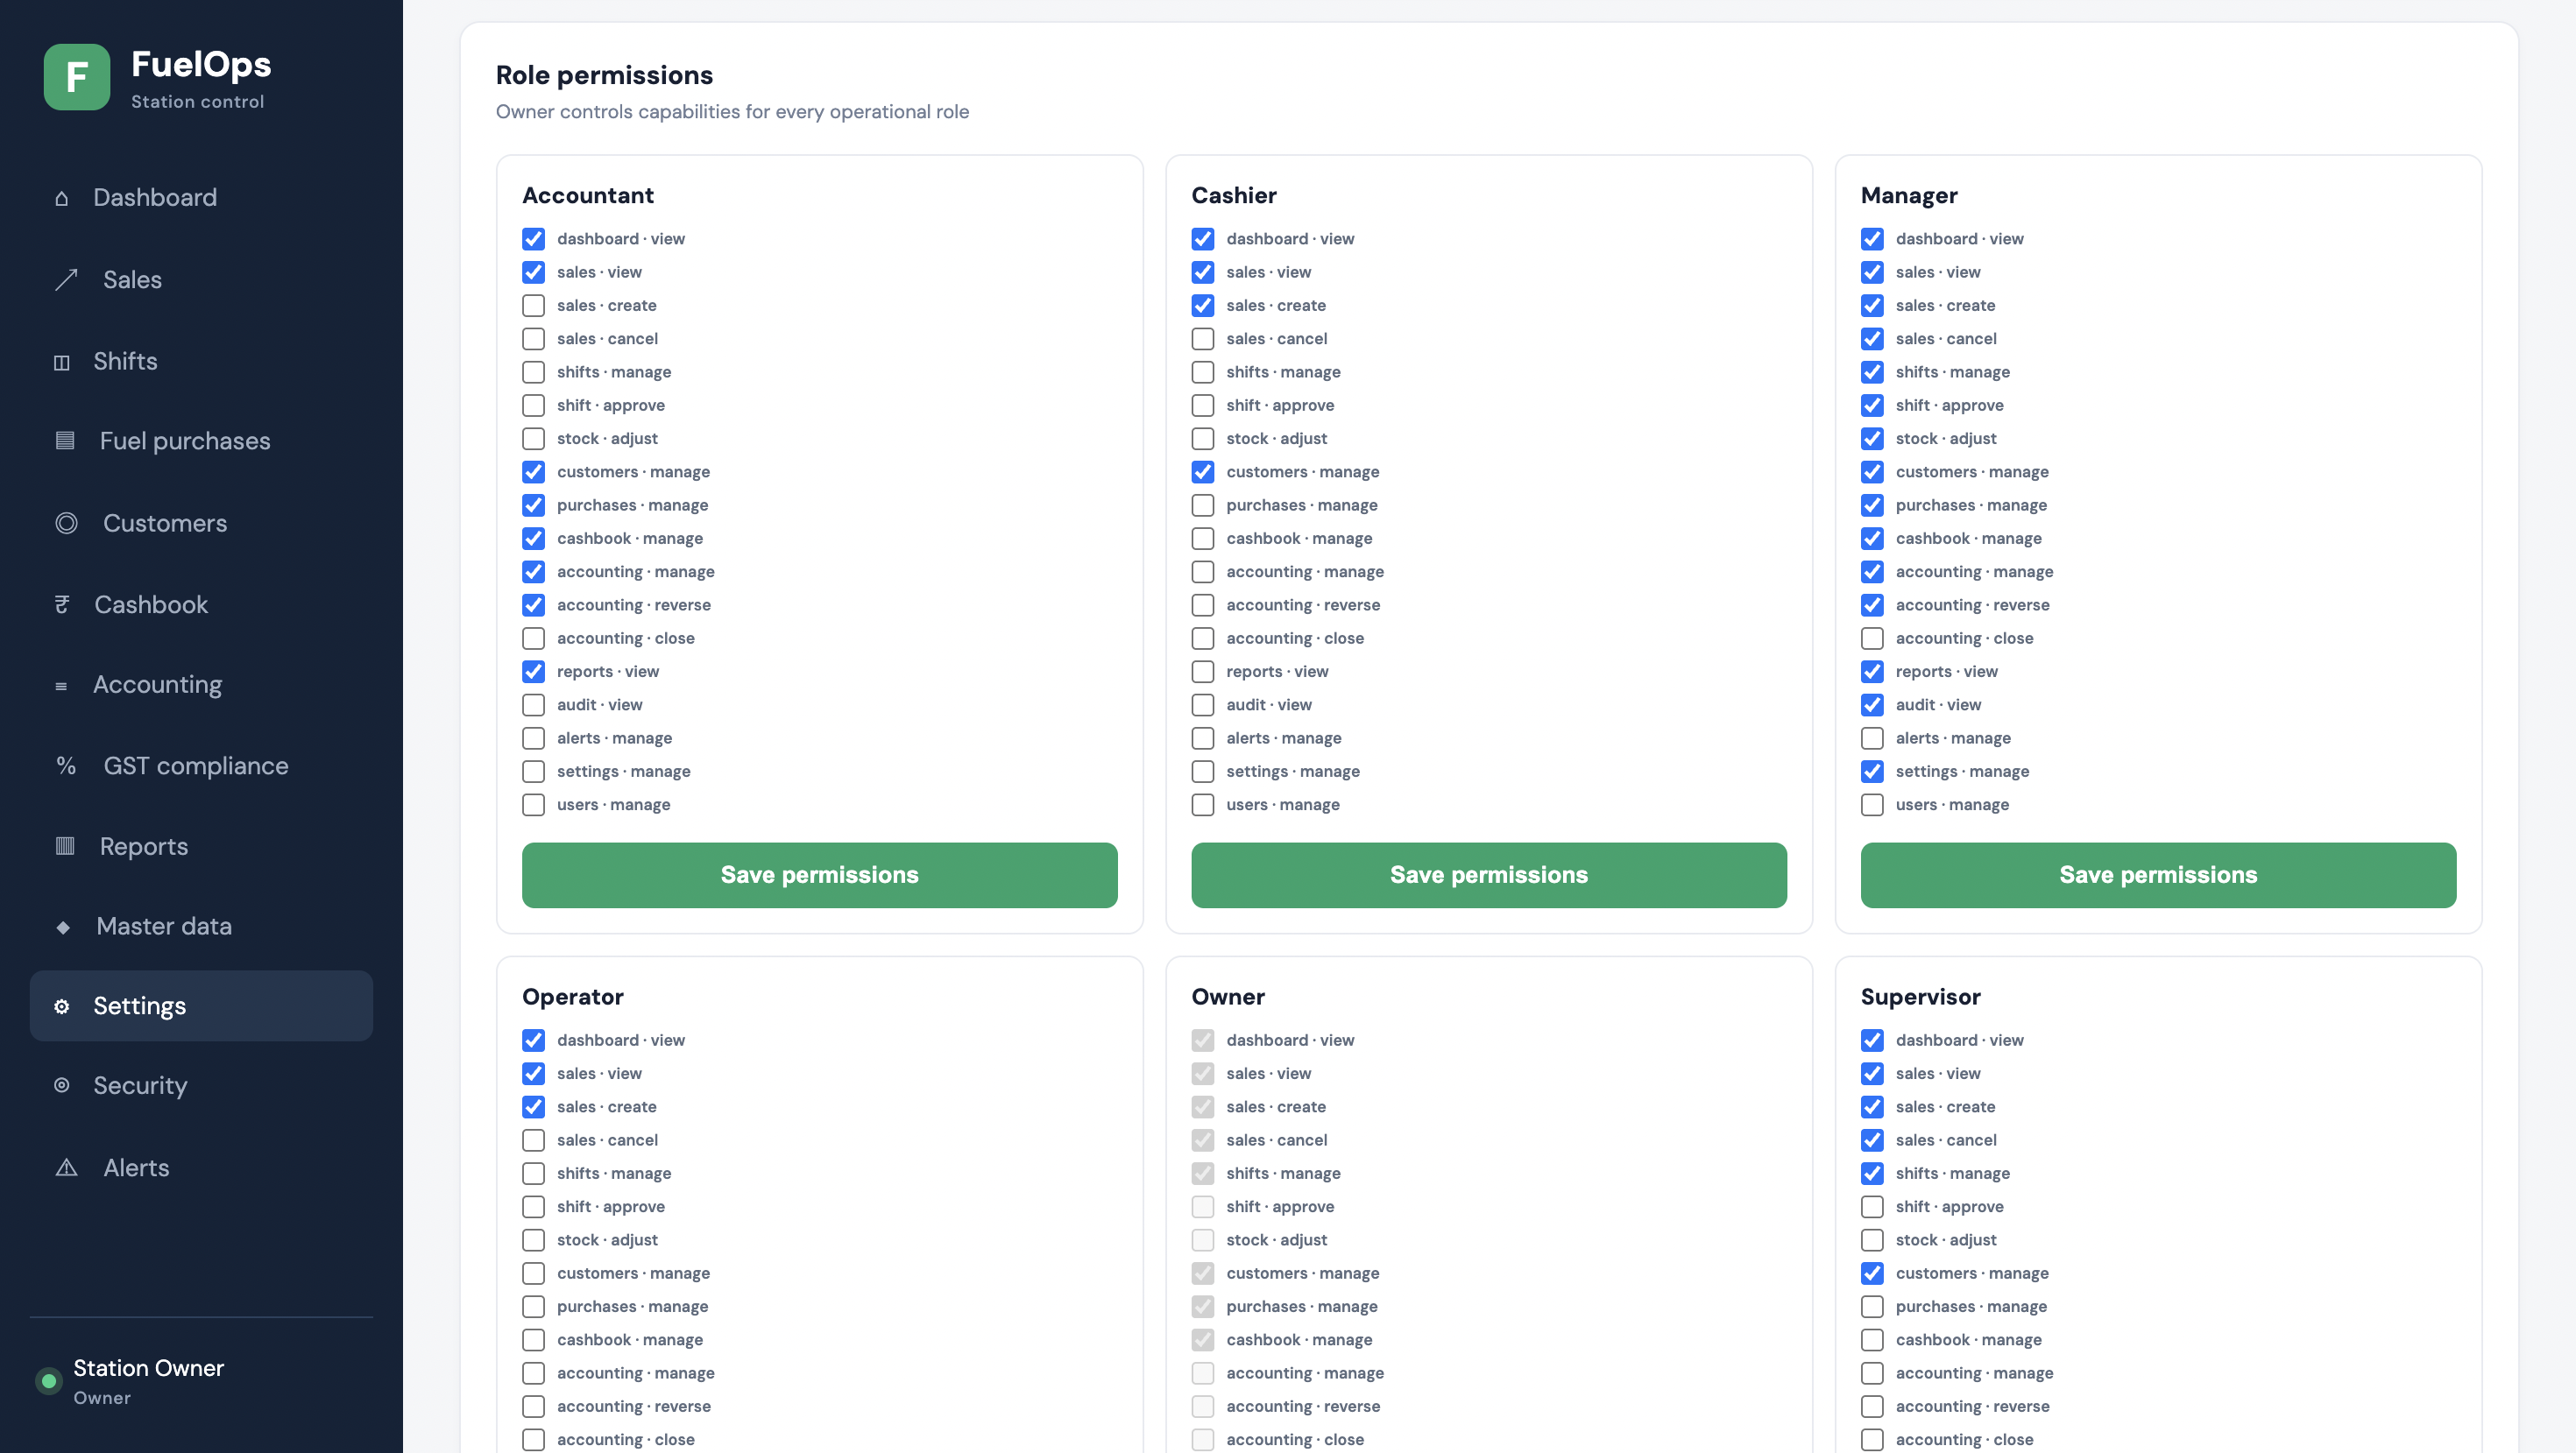2576x1453 pixels.
Task: Navigate to Fuel purchases
Action: click(201, 441)
